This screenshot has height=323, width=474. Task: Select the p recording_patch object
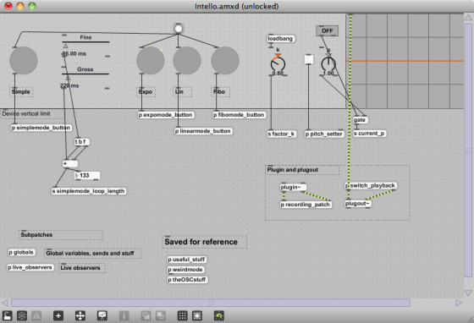point(306,205)
